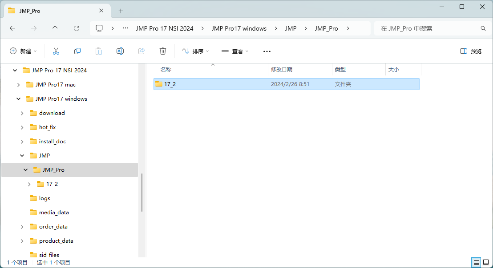Select media_data folder in navigation tree

tap(54, 213)
